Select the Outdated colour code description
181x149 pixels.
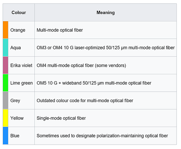[85, 100]
